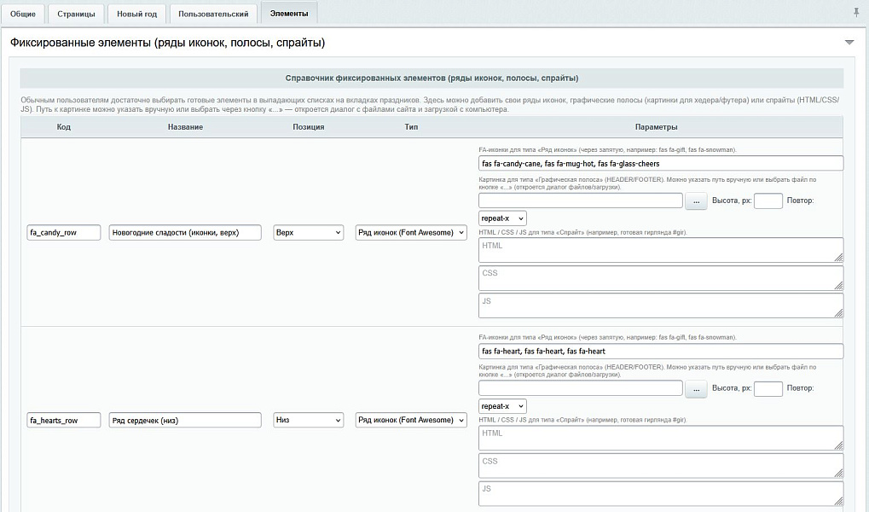Image resolution: width=869 pixels, height=512 pixels.
Task: Open Позиция dropdown for fa_hearts_row
Action: coord(308,420)
